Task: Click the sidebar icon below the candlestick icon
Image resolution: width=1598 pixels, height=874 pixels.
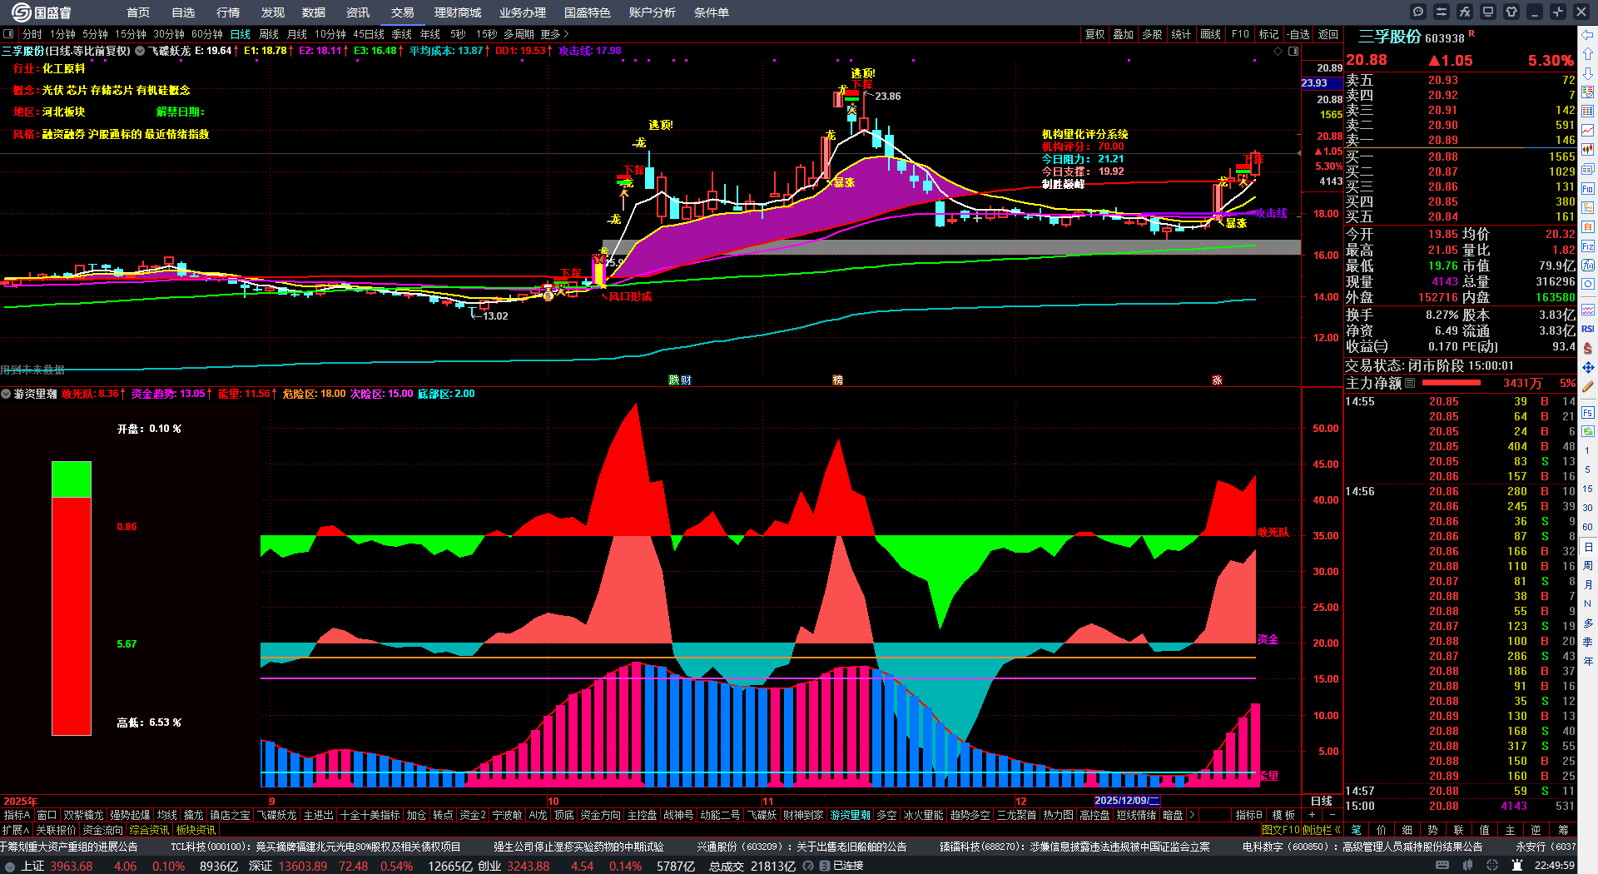Action: (1588, 170)
